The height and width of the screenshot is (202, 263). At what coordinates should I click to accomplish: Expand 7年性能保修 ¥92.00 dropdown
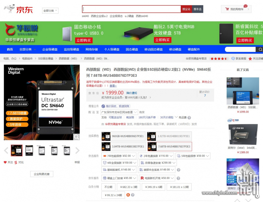[x=119, y=156]
